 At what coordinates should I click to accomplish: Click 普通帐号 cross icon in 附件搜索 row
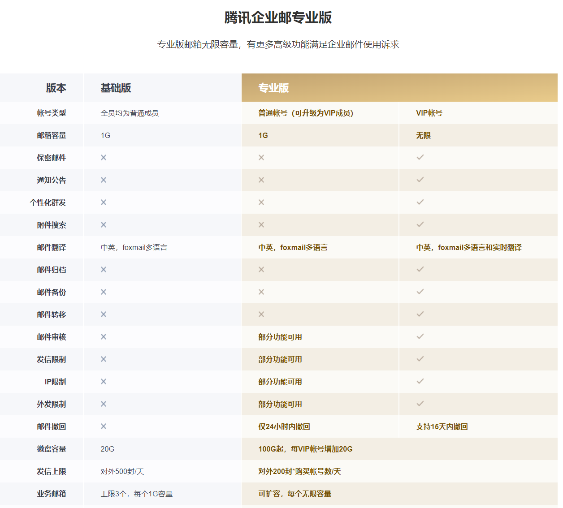click(261, 224)
